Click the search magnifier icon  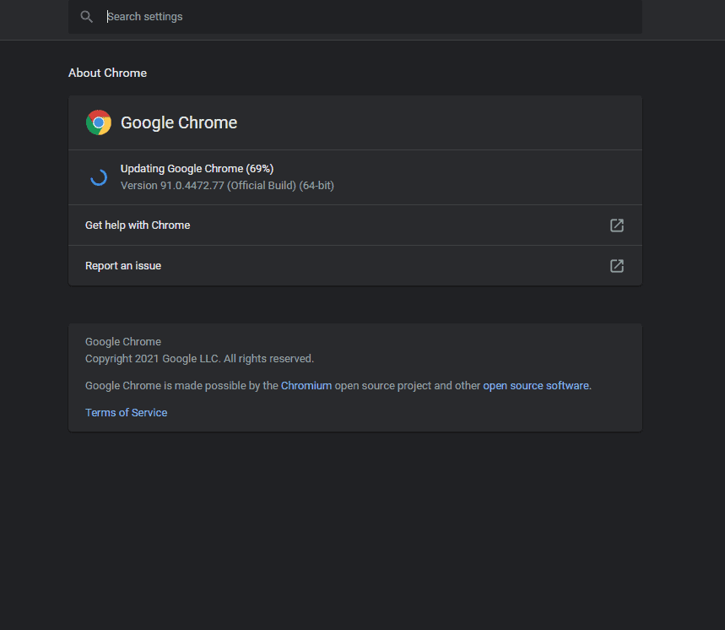[86, 17]
